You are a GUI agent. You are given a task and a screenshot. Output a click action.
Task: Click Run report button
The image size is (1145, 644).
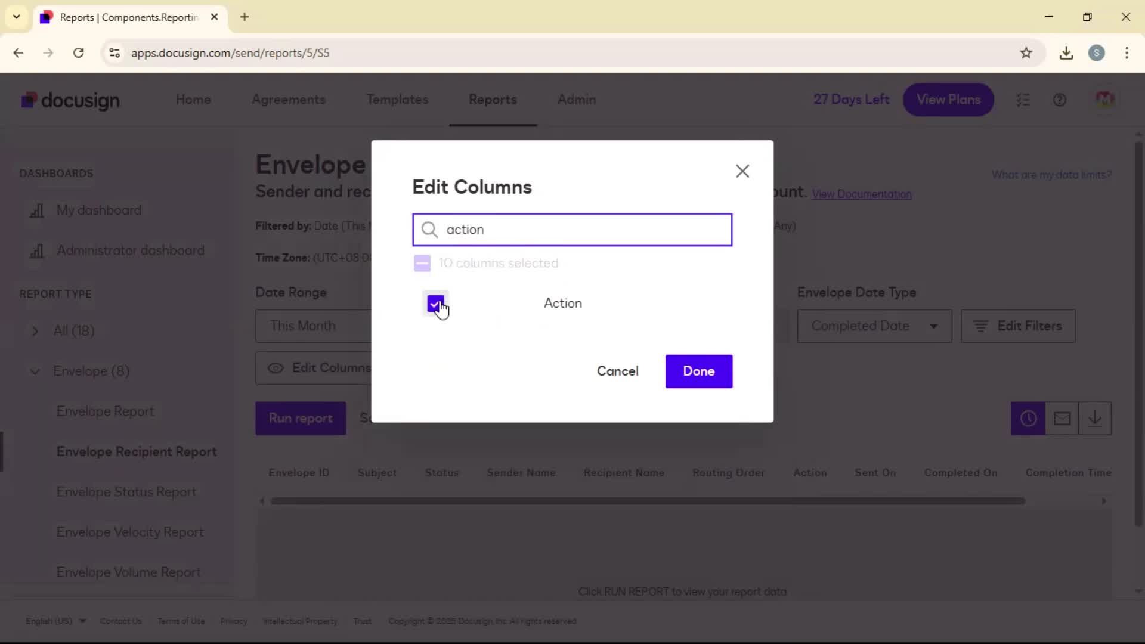coord(301,418)
